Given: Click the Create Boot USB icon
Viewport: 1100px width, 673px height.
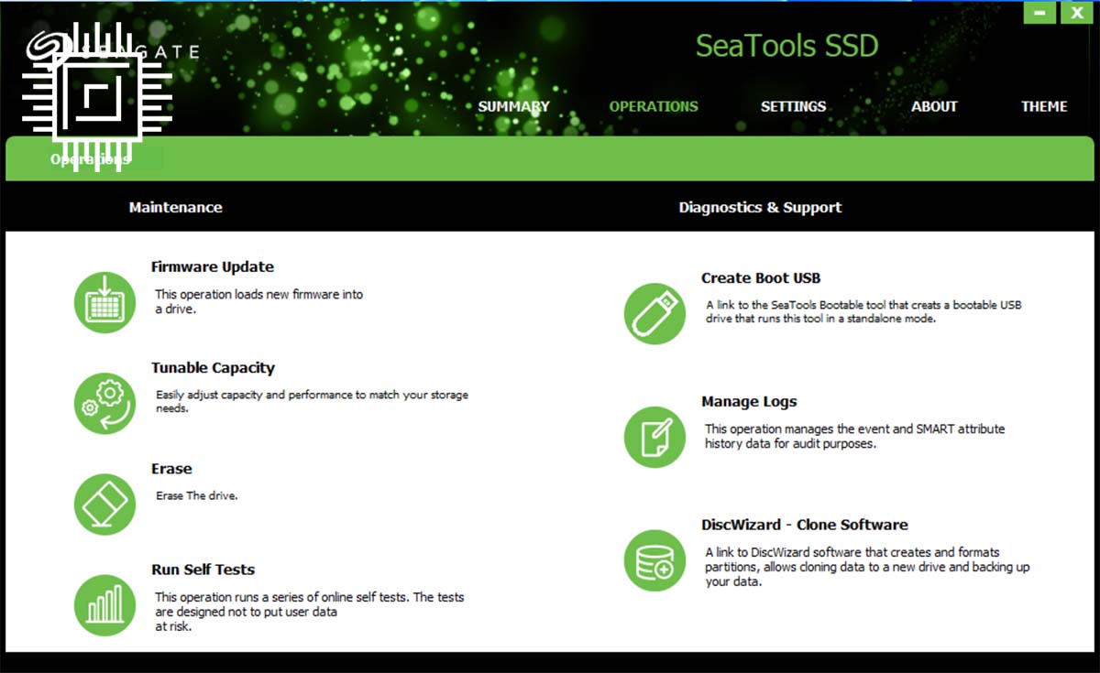Looking at the screenshot, I should tap(654, 313).
